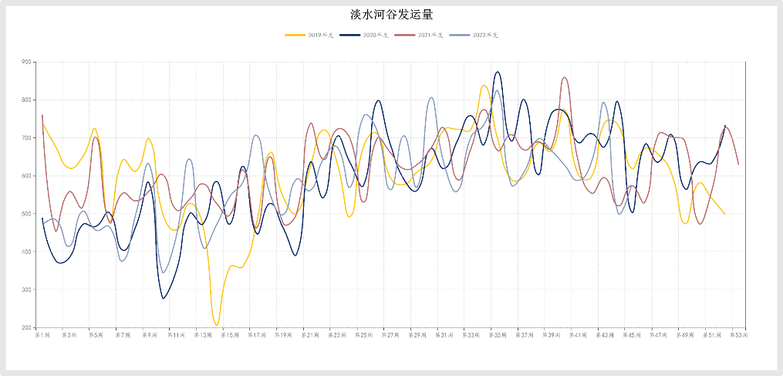783x376 pixels.
Task: Select the x-axis label 第7周
Action: click(x=123, y=334)
